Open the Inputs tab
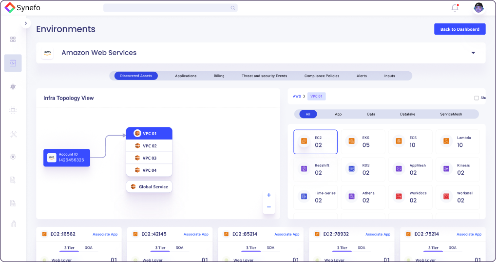This screenshot has height=262, width=496. (x=389, y=76)
